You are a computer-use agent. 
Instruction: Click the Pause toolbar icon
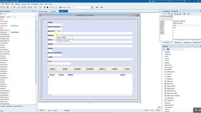(45, 8)
